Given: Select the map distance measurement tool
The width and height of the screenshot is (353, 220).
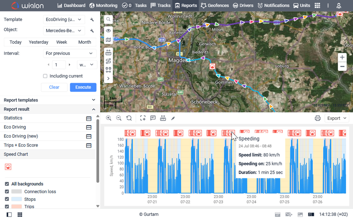Looking at the screenshot, I should (x=108, y=53).
